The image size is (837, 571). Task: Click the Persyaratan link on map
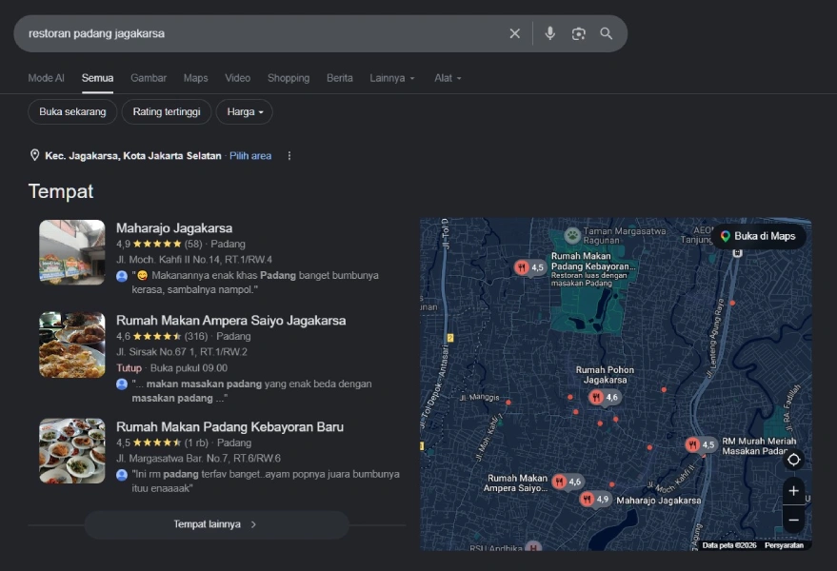pos(784,545)
